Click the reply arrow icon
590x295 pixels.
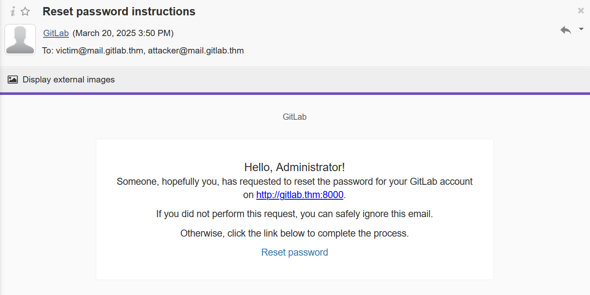(566, 30)
